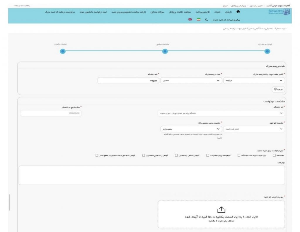Switch to English via UK flag icon

click(190, 20)
